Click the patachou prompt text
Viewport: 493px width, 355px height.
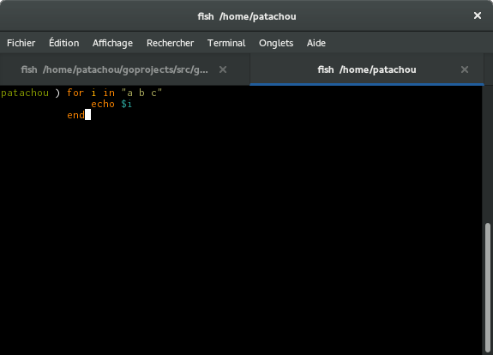pyautogui.click(x=25, y=93)
